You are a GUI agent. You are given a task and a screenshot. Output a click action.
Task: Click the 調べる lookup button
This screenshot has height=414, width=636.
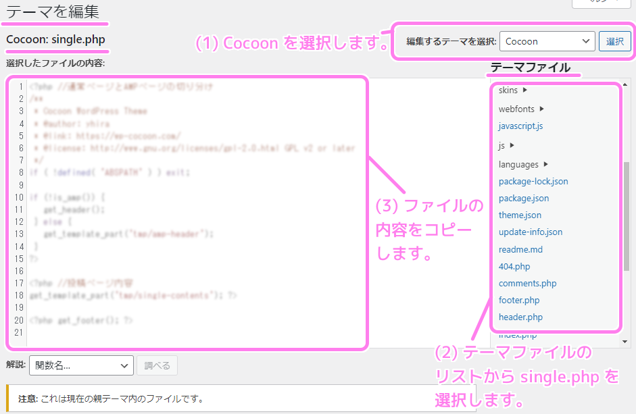pos(157,365)
